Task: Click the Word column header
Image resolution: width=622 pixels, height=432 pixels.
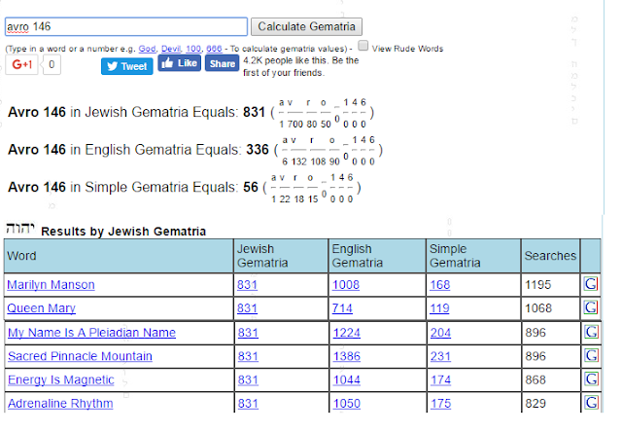Action: (119, 256)
